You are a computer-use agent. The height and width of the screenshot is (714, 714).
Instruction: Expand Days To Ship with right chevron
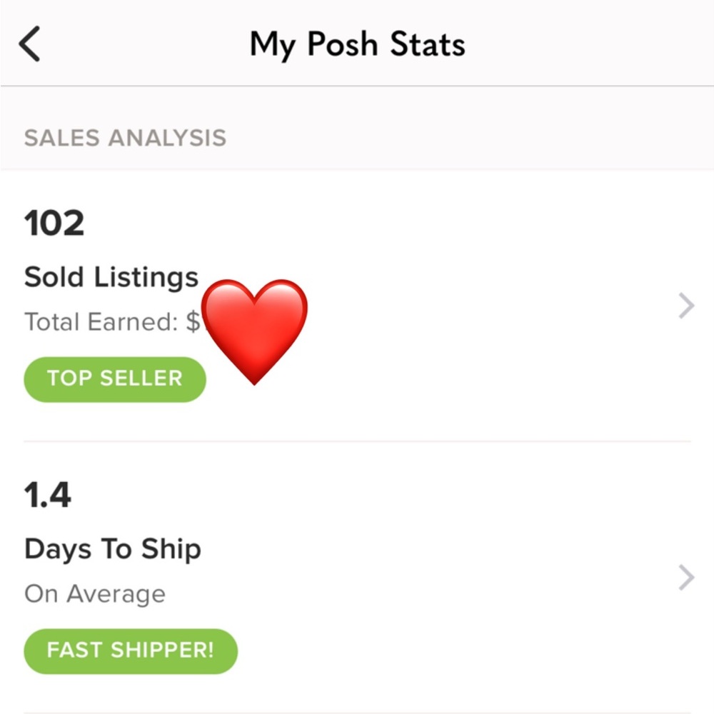(685, 578)
